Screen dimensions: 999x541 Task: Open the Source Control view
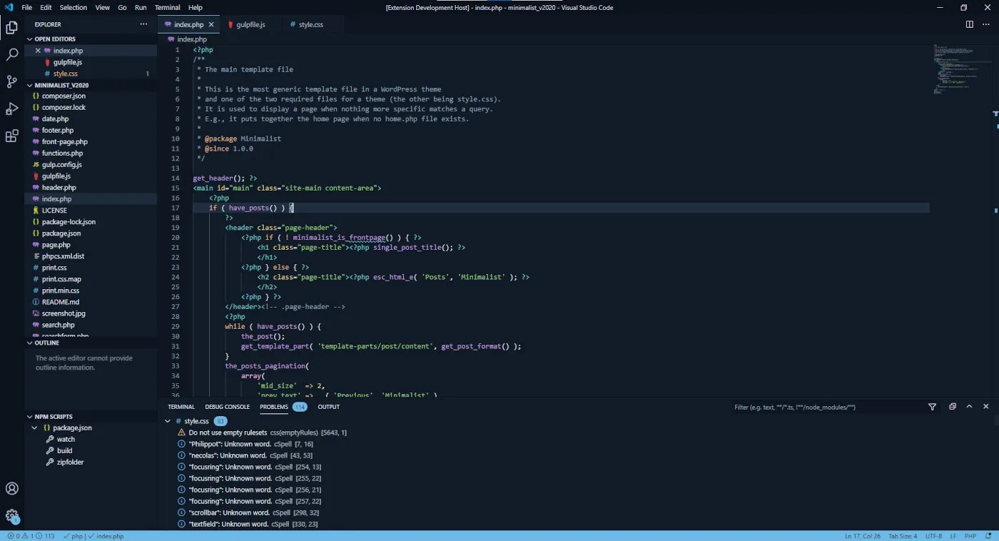pyautogui.click(x=12, y=81)
